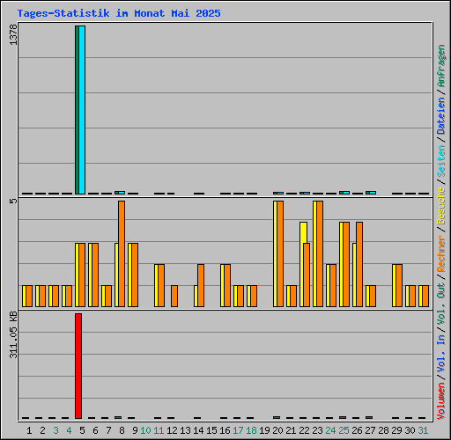
Task: Click the x-axis day label 29
Action: pos(396,430)
